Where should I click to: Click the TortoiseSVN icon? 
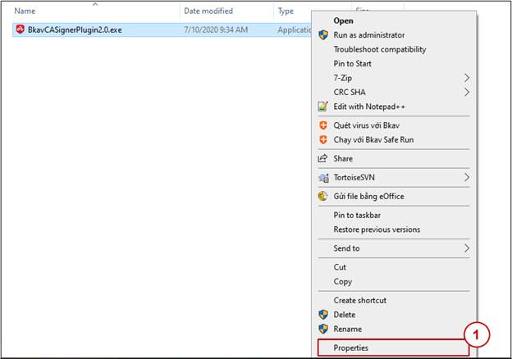coord(322,177)
